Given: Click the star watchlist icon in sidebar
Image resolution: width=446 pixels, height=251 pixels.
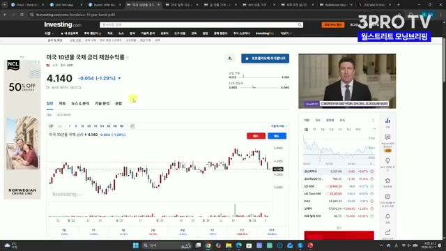Looking at the screenshot, I should 387,181.
